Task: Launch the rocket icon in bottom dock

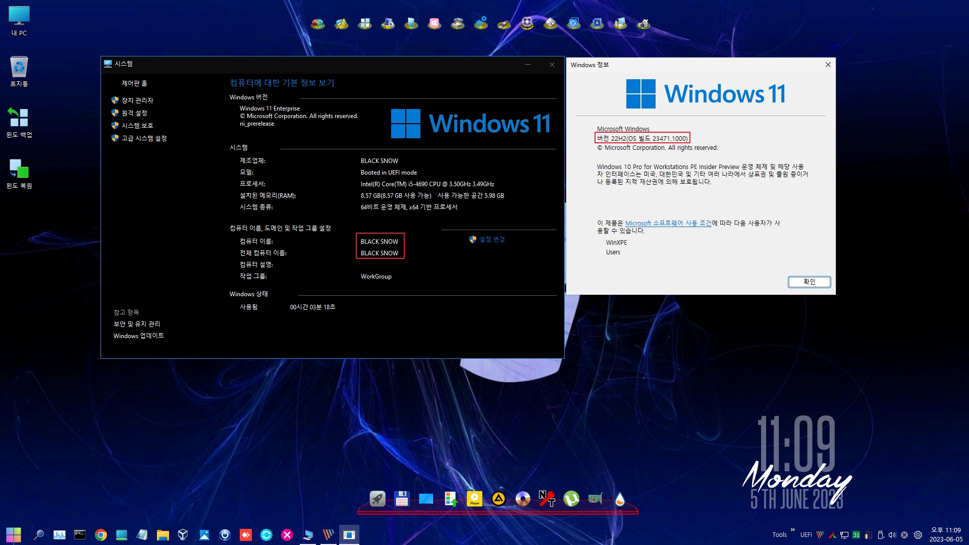Action: (378, 499)
